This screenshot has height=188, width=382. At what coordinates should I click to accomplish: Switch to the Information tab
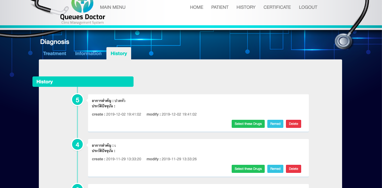(88, 54)
